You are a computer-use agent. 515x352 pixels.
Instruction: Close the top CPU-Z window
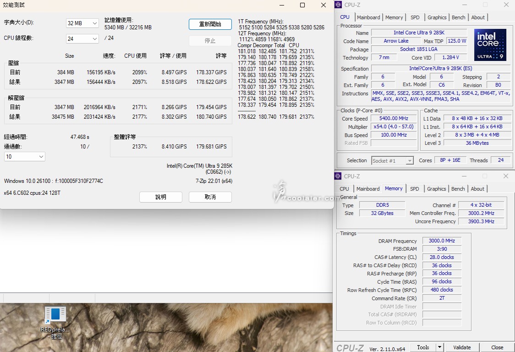tap(506, 5)
